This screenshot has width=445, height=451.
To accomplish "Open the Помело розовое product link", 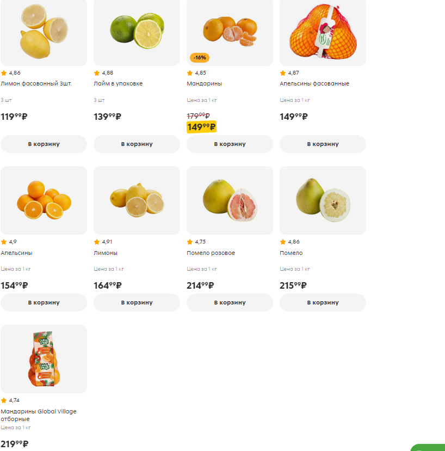I will pos(211,253).
